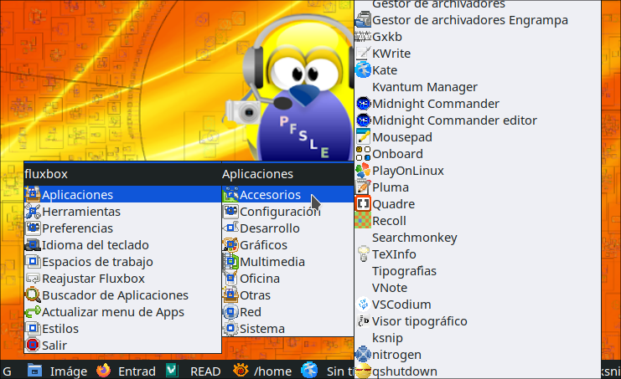This screenshot has width=621, height=379.
Task: Click the PlayOnLinux clover icon
Action: tap(363, 171)
